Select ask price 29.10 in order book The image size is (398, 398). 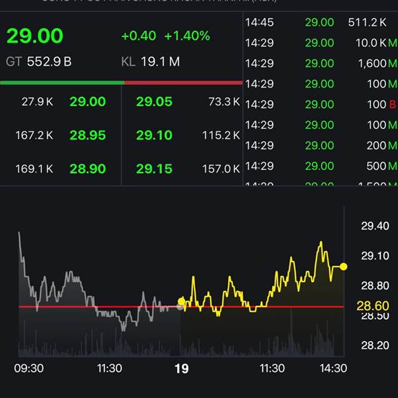coord(155,135)
